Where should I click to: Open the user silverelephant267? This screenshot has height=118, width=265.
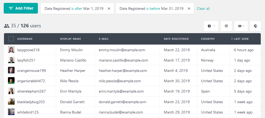tap(32, 91)
